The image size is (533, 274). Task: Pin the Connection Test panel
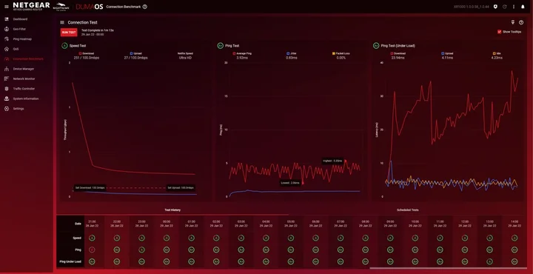(x=513, y=22)
